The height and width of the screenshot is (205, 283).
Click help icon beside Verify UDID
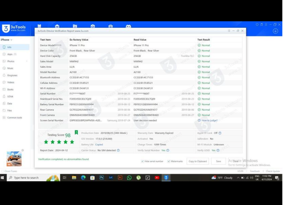pos(218,150)
